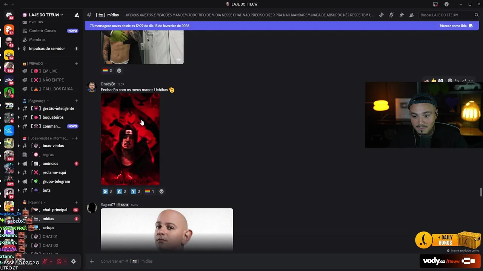The width and height of the screenshot is (483, 271).
Task: Open invite people icon beside server name
Action: (x=77, y=15)
